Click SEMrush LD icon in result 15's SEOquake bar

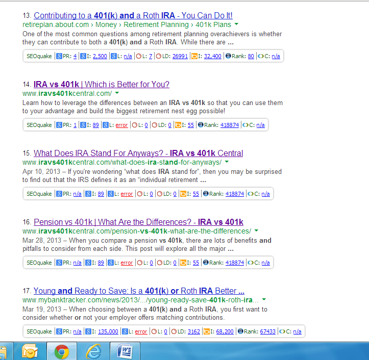160,194
